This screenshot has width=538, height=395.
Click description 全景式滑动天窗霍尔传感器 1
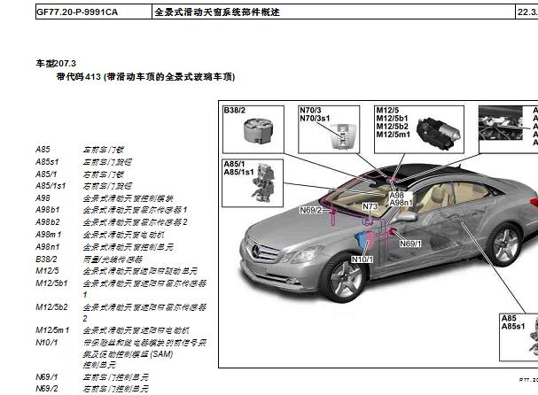136,210
